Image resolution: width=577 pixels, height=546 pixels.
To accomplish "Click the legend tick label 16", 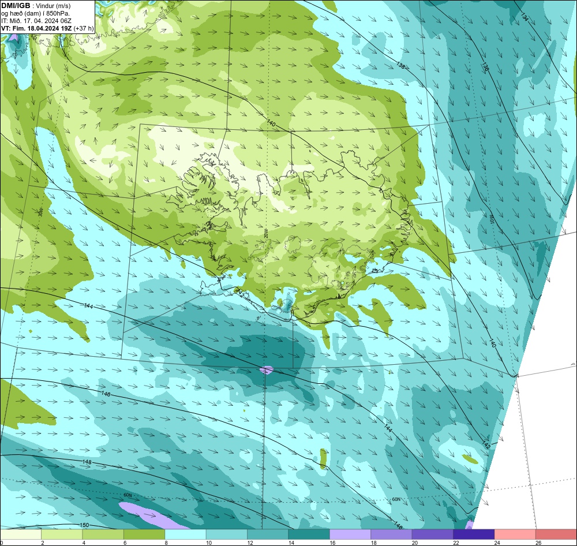I will (x=333, y=543).
